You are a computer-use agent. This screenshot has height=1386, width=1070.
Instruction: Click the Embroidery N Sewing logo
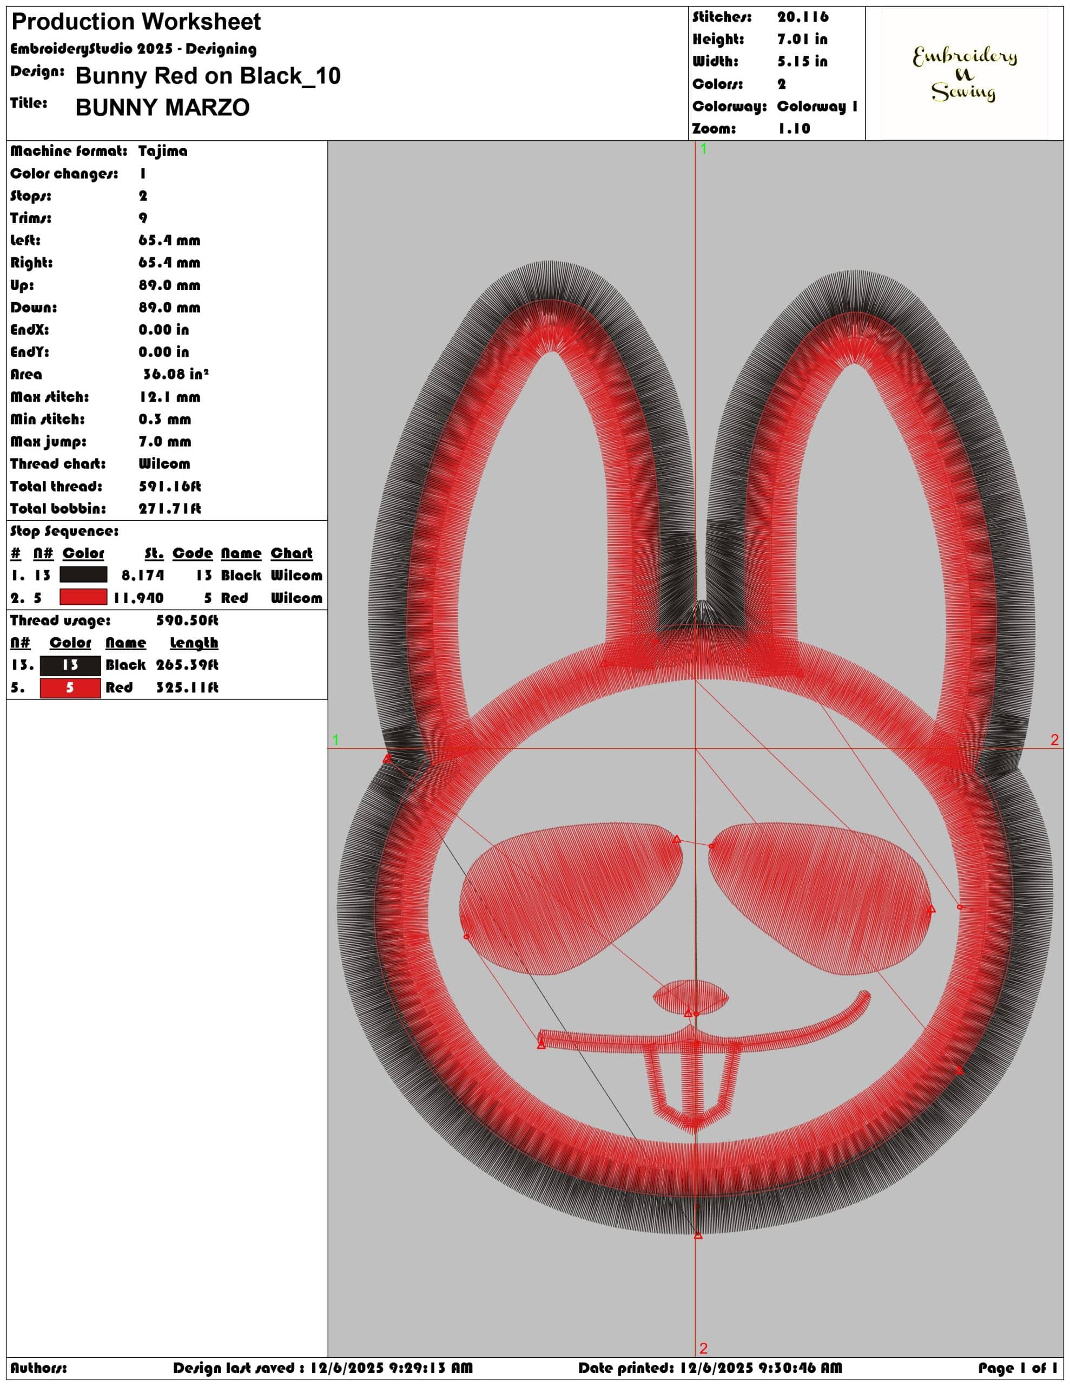click(964, 74)
